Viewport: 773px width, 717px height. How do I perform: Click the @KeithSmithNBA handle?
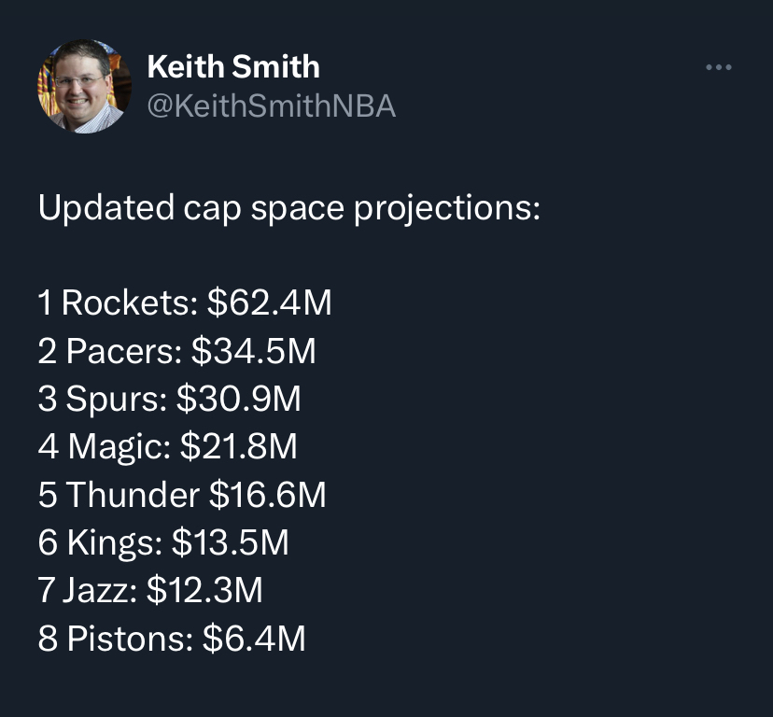pos(271,106)
